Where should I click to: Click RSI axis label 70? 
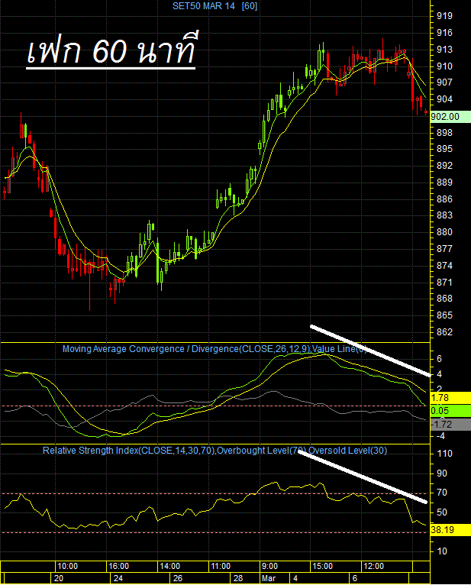[x=442, y=493]
